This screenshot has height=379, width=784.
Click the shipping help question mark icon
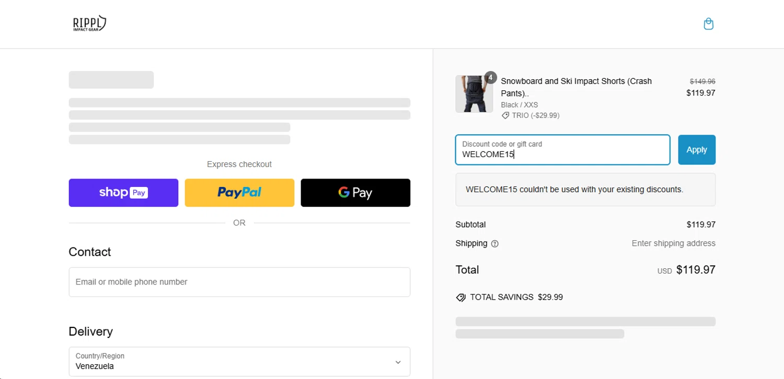[x=495, y=244]
